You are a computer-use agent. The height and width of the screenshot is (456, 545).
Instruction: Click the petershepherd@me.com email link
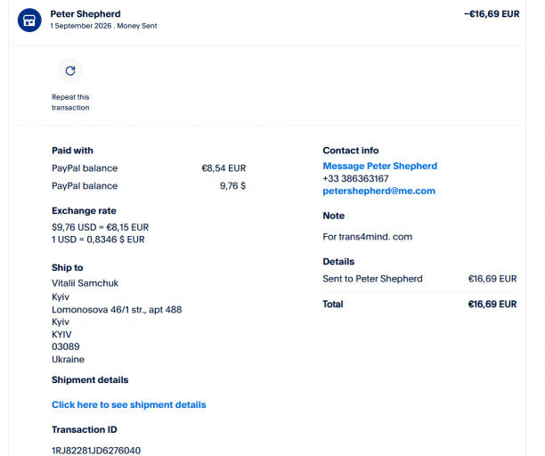pos(378,191)
